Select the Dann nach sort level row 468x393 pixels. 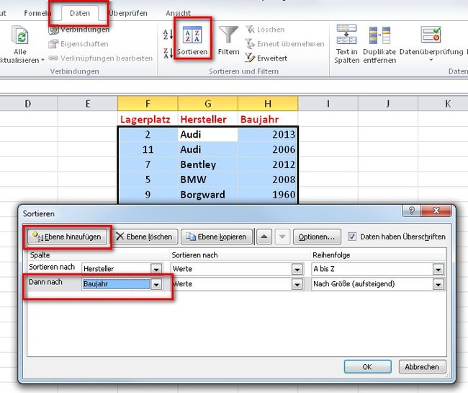235,284
